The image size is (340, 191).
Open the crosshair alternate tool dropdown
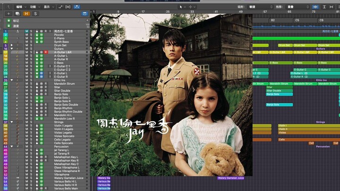coord(192,7)
